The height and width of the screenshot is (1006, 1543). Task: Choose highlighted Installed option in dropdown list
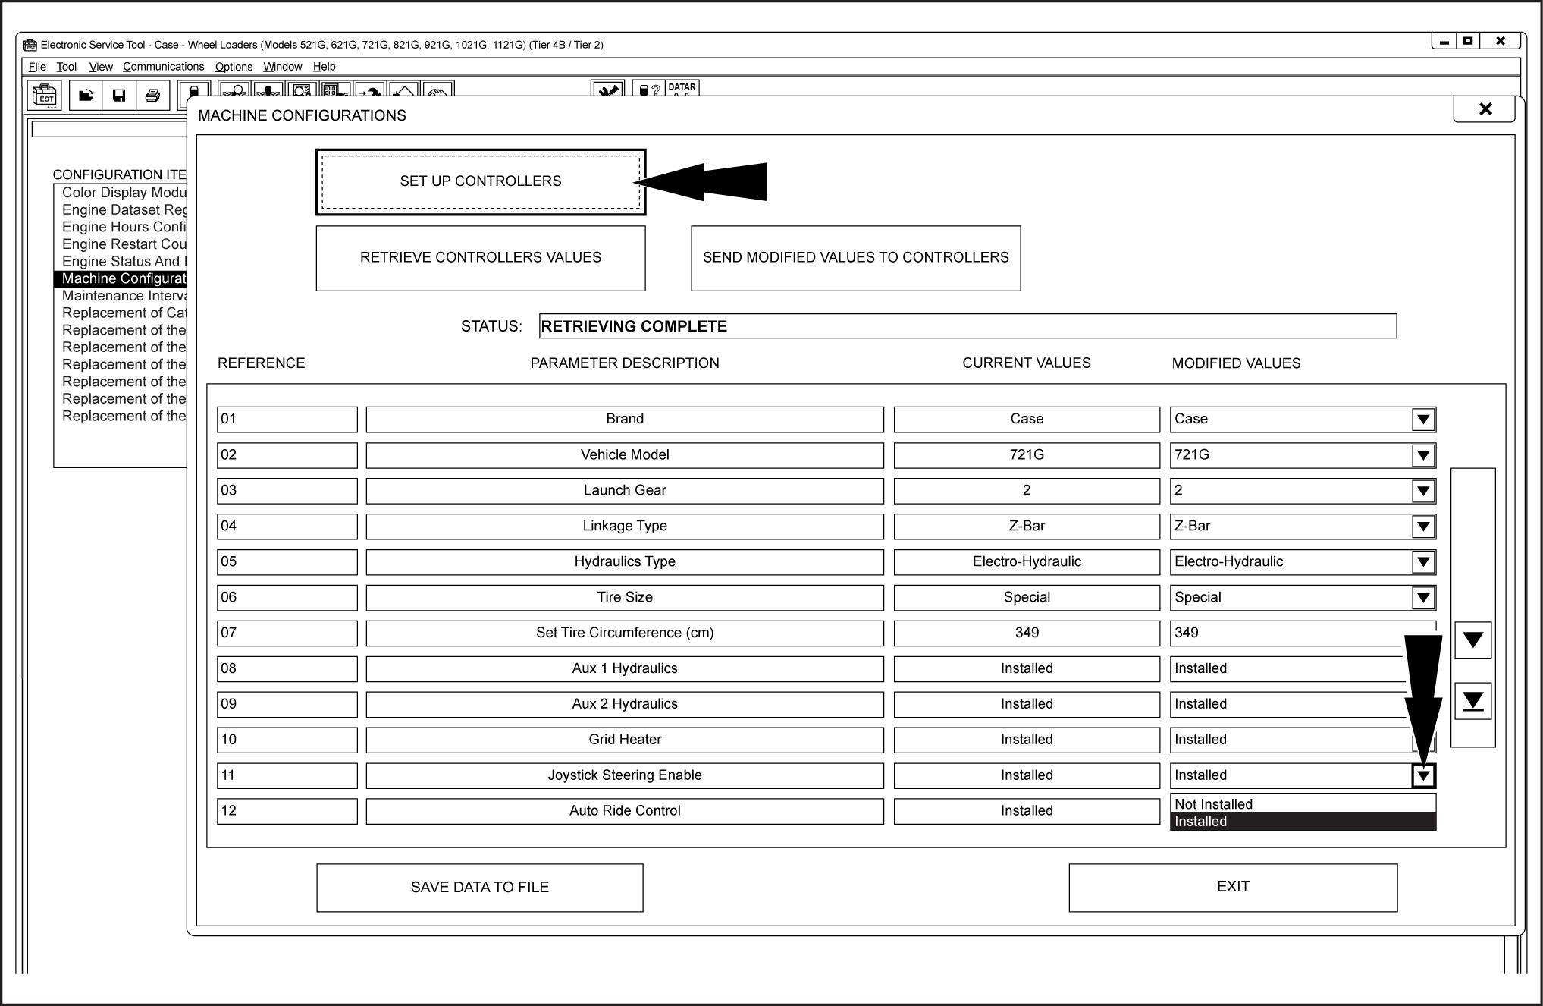[x=1303, y=822]
